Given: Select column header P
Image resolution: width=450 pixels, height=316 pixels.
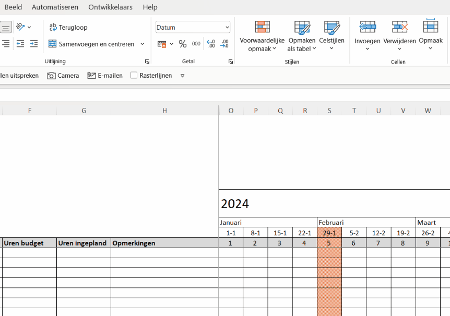Looking at the screenshot, I should tap(256, 111).
